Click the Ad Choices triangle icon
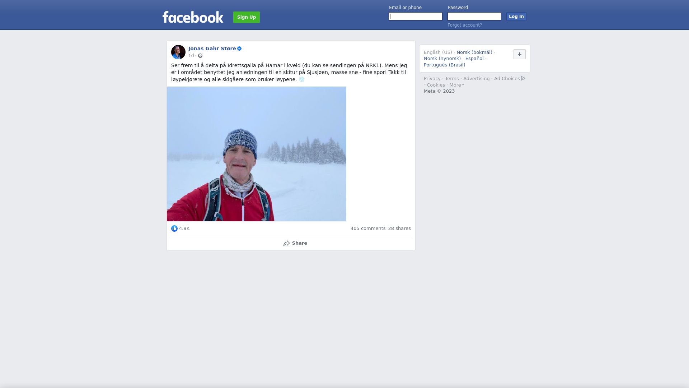The height and width of the screenshot is (388, 689). coord(523,78)
